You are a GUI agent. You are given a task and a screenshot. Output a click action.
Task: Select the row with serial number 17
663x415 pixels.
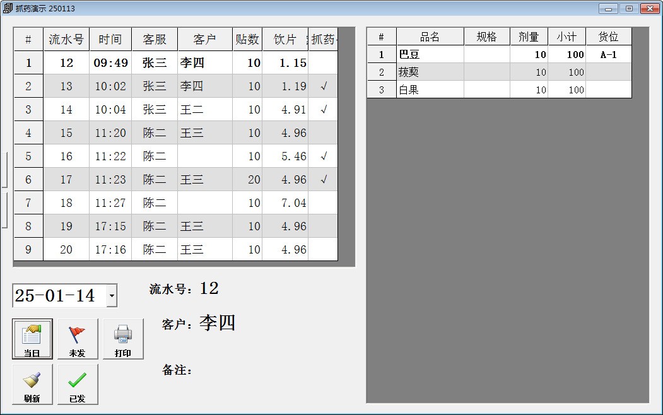coord(66,180)
